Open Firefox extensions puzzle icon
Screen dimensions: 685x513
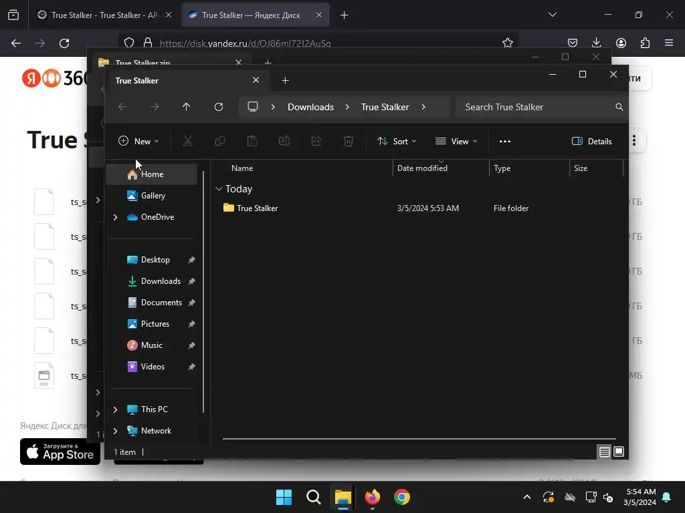(646, 43)
